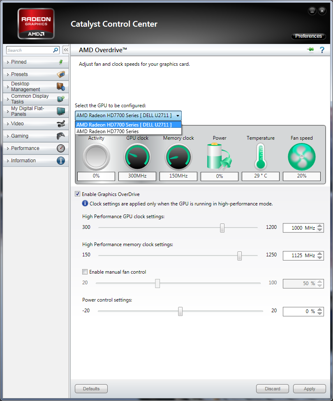The image size is (333, 401).
Task: Click the Performance gauge icon
Action: [x=61, y=148]
